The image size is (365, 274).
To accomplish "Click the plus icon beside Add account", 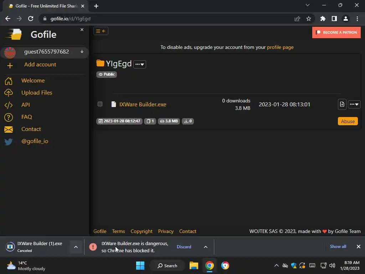I will pyautogui.click(x=10, y=66).
